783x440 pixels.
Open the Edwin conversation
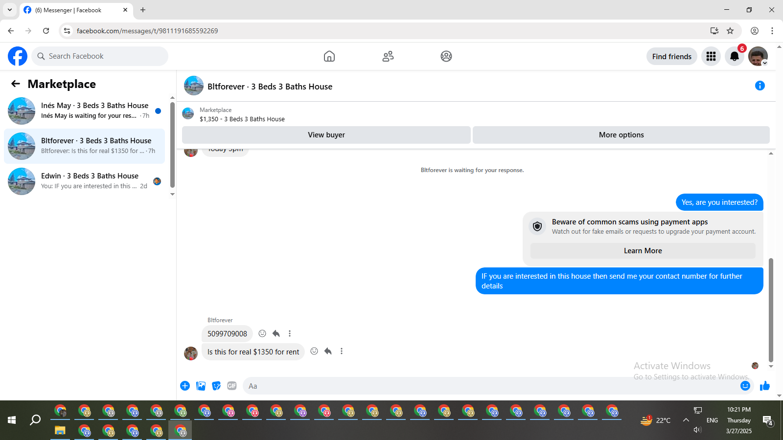(x=84, y=181)
